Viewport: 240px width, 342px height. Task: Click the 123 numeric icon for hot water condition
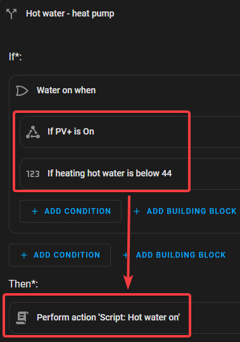click(x=33, y=174)
